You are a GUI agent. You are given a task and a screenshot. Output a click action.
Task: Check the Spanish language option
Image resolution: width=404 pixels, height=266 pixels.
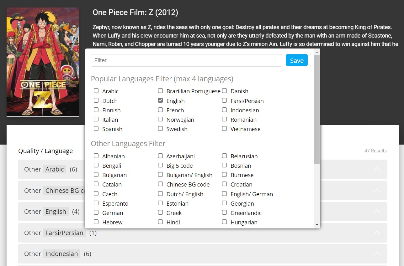pos(96,129)
